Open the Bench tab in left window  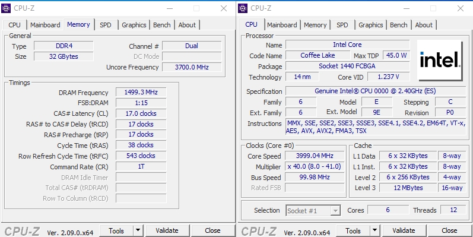click(162, 25)
